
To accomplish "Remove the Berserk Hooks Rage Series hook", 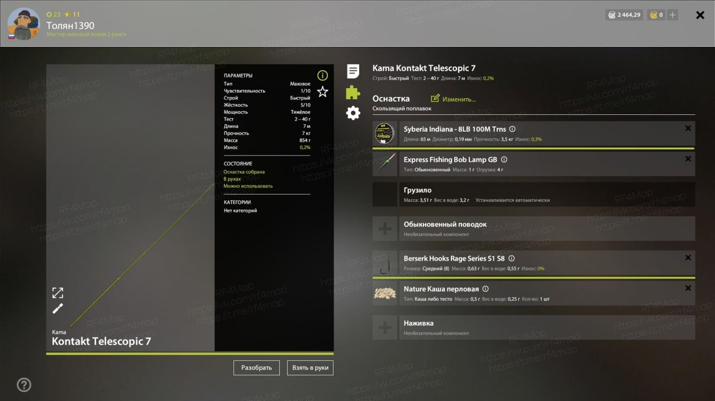I will [x=688, y=258].
